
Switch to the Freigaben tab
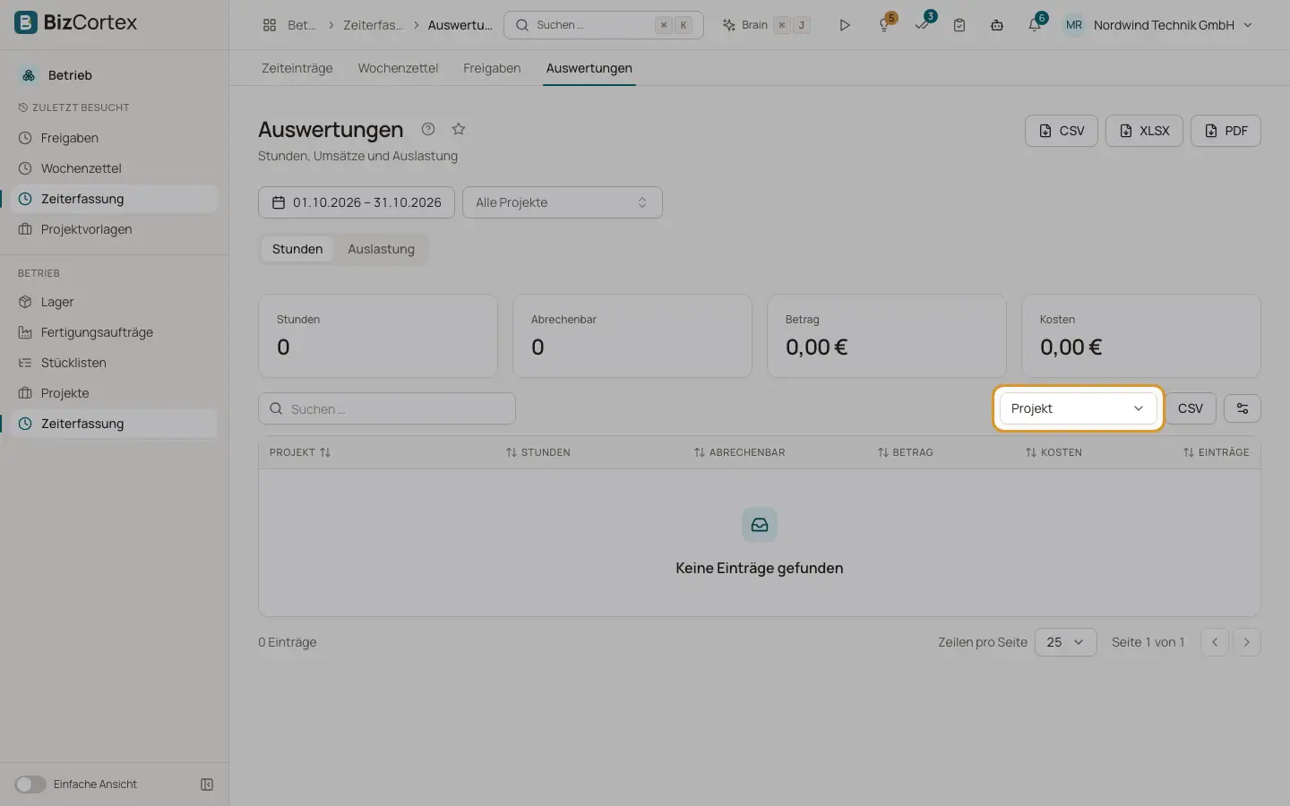pyautogui.click(x=492, y=68)
